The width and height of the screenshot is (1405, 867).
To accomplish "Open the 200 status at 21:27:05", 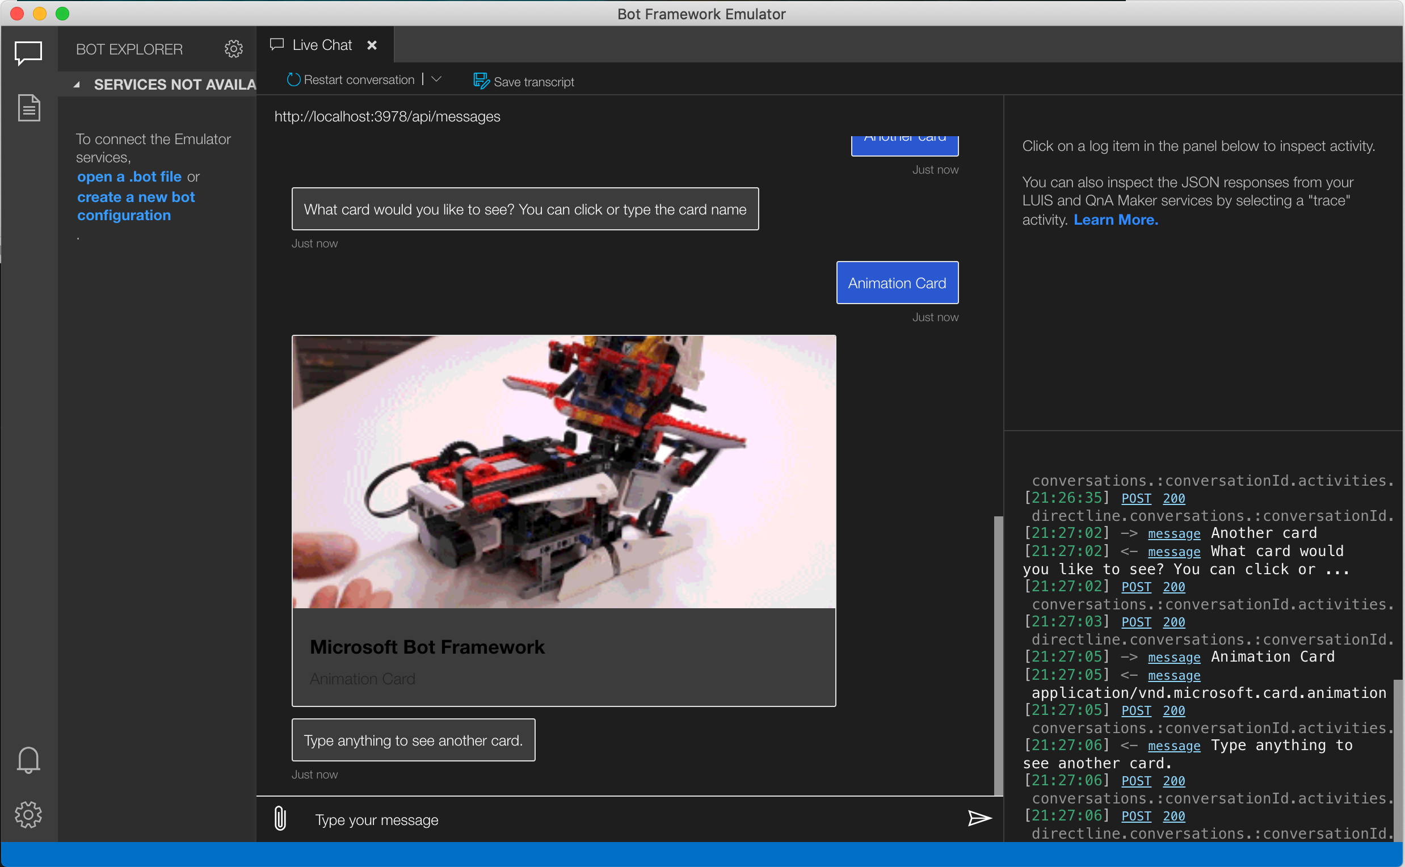I will (x=1174, y=710).
